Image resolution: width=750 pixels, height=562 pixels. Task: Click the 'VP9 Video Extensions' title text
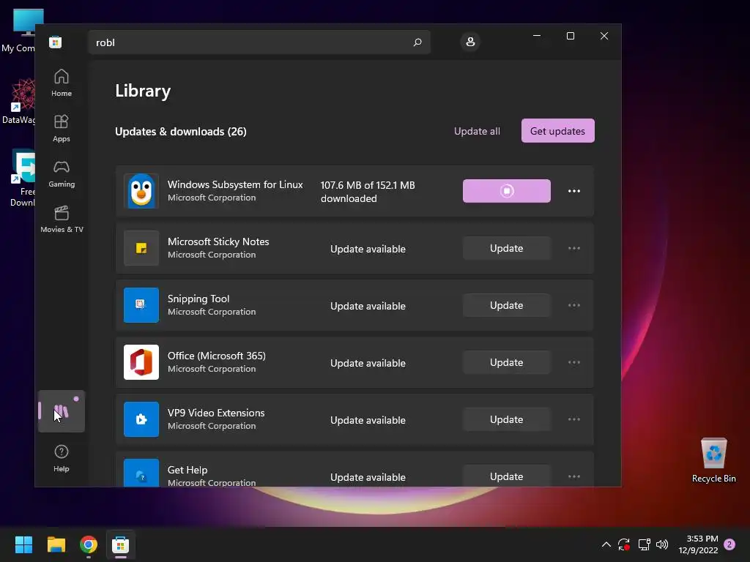pyautogui.click(x=216, y=413)
